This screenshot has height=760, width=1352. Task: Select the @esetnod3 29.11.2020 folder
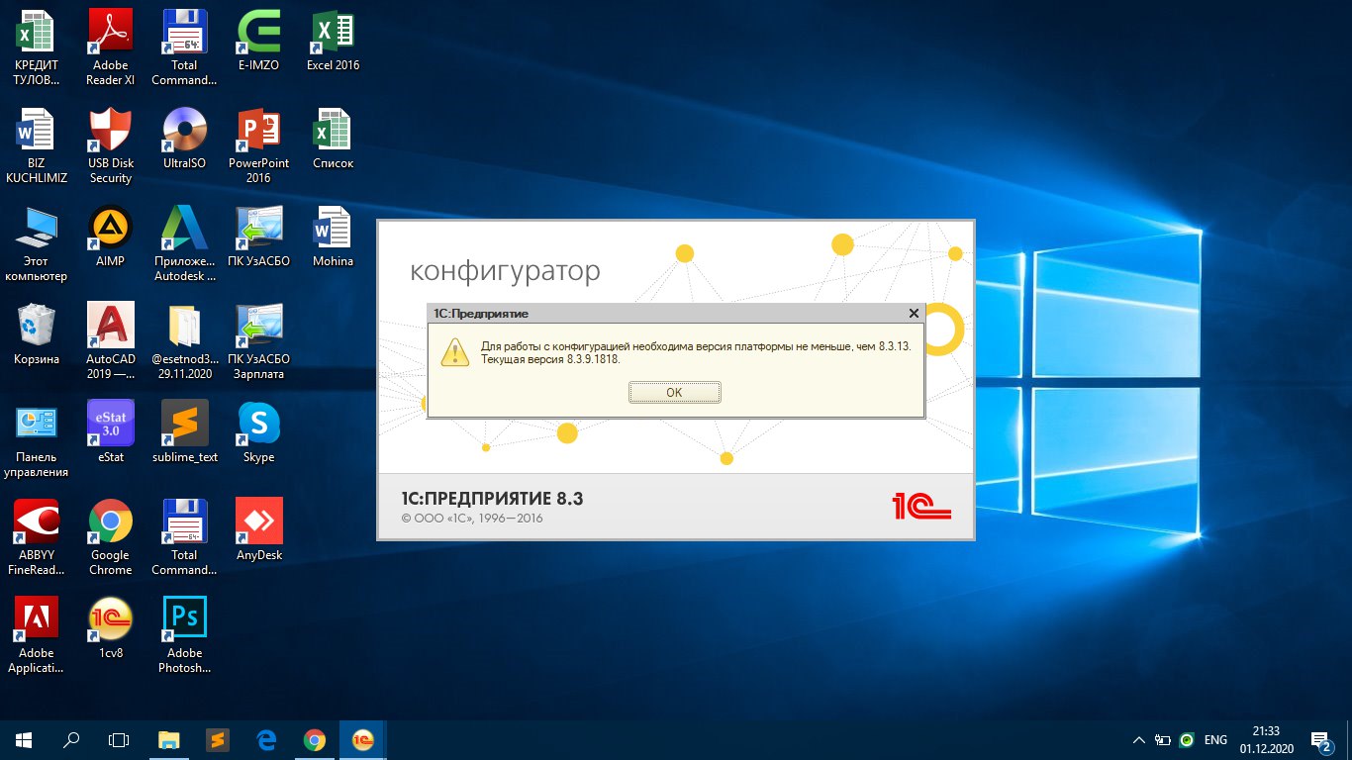pyautogui.click(x=184, y=341)
